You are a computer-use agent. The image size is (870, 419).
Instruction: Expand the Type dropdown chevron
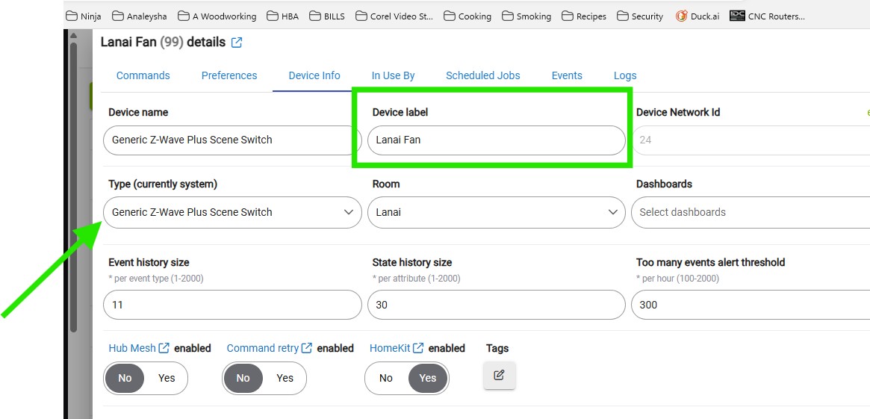pos(349,212)
